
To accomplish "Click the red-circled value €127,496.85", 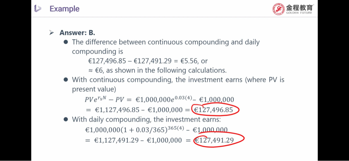I will (215, 110).
